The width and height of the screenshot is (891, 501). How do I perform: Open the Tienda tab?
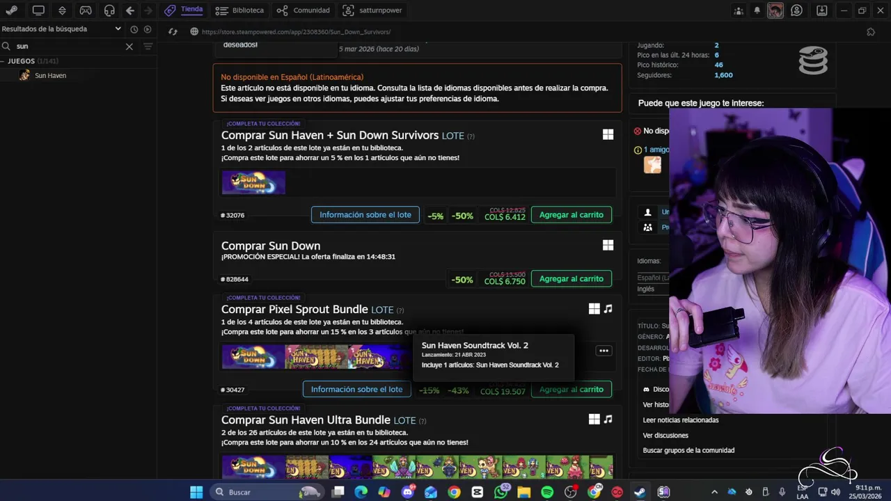(x=184, y=10)
